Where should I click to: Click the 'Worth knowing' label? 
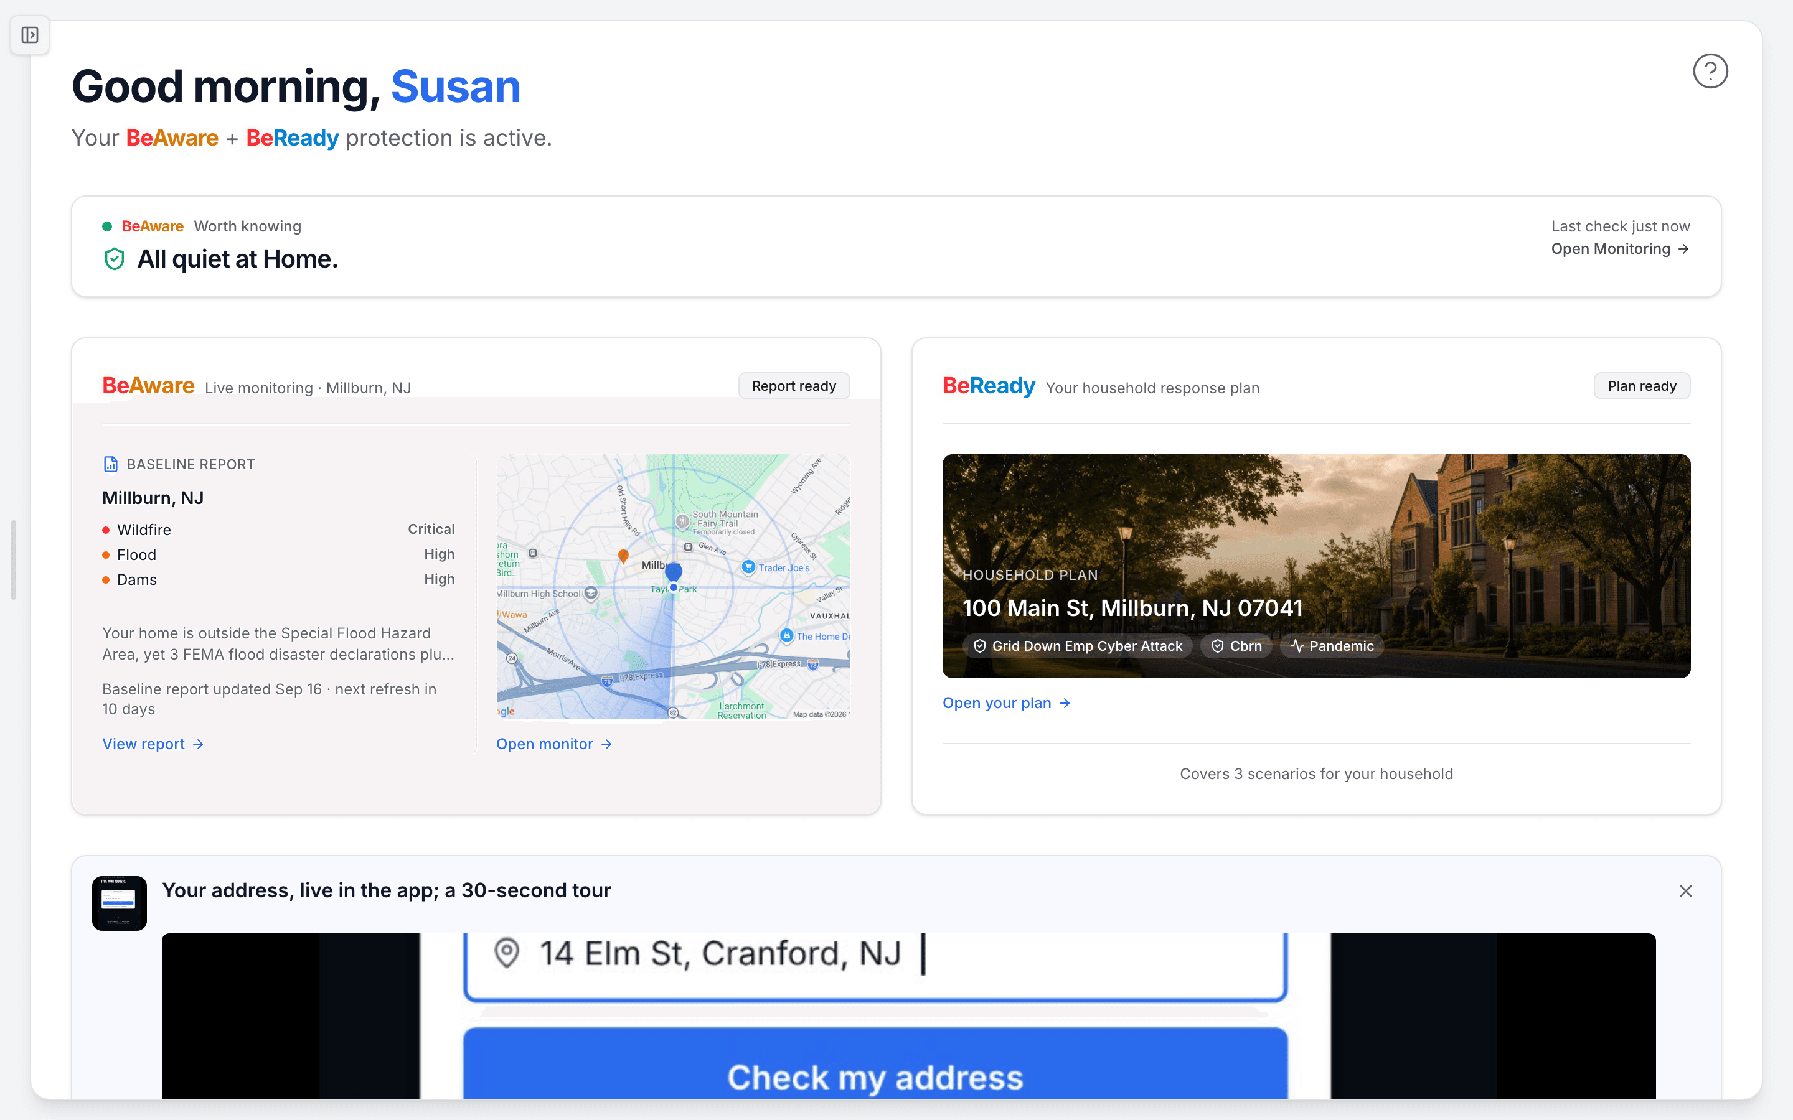(247, 226)
